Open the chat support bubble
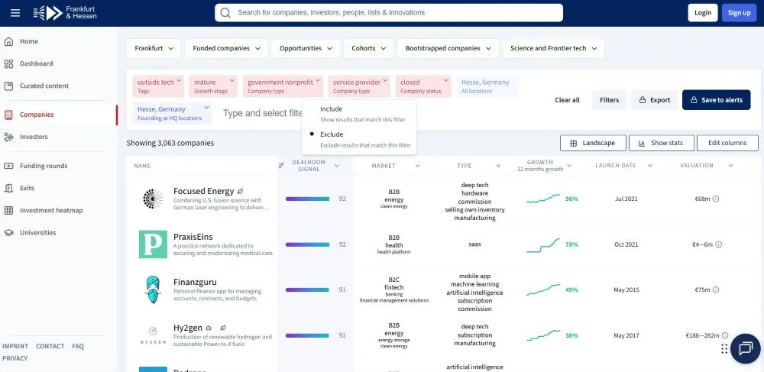764x372 pixels. click(746, 348)
